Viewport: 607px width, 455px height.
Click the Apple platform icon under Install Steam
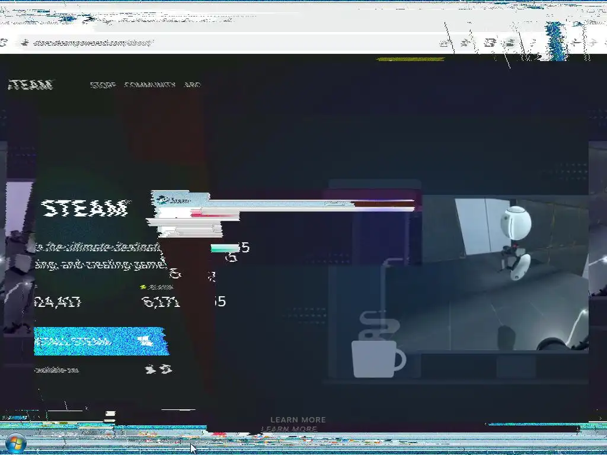point(149,370)
